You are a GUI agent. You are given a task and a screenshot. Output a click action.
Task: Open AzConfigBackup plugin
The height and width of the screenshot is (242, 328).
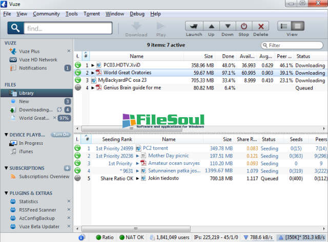(37, 218)
